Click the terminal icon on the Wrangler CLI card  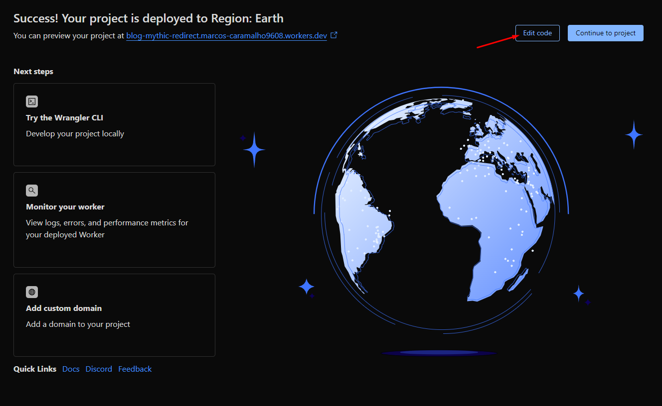pyautogui.click(x=31, y=101)
